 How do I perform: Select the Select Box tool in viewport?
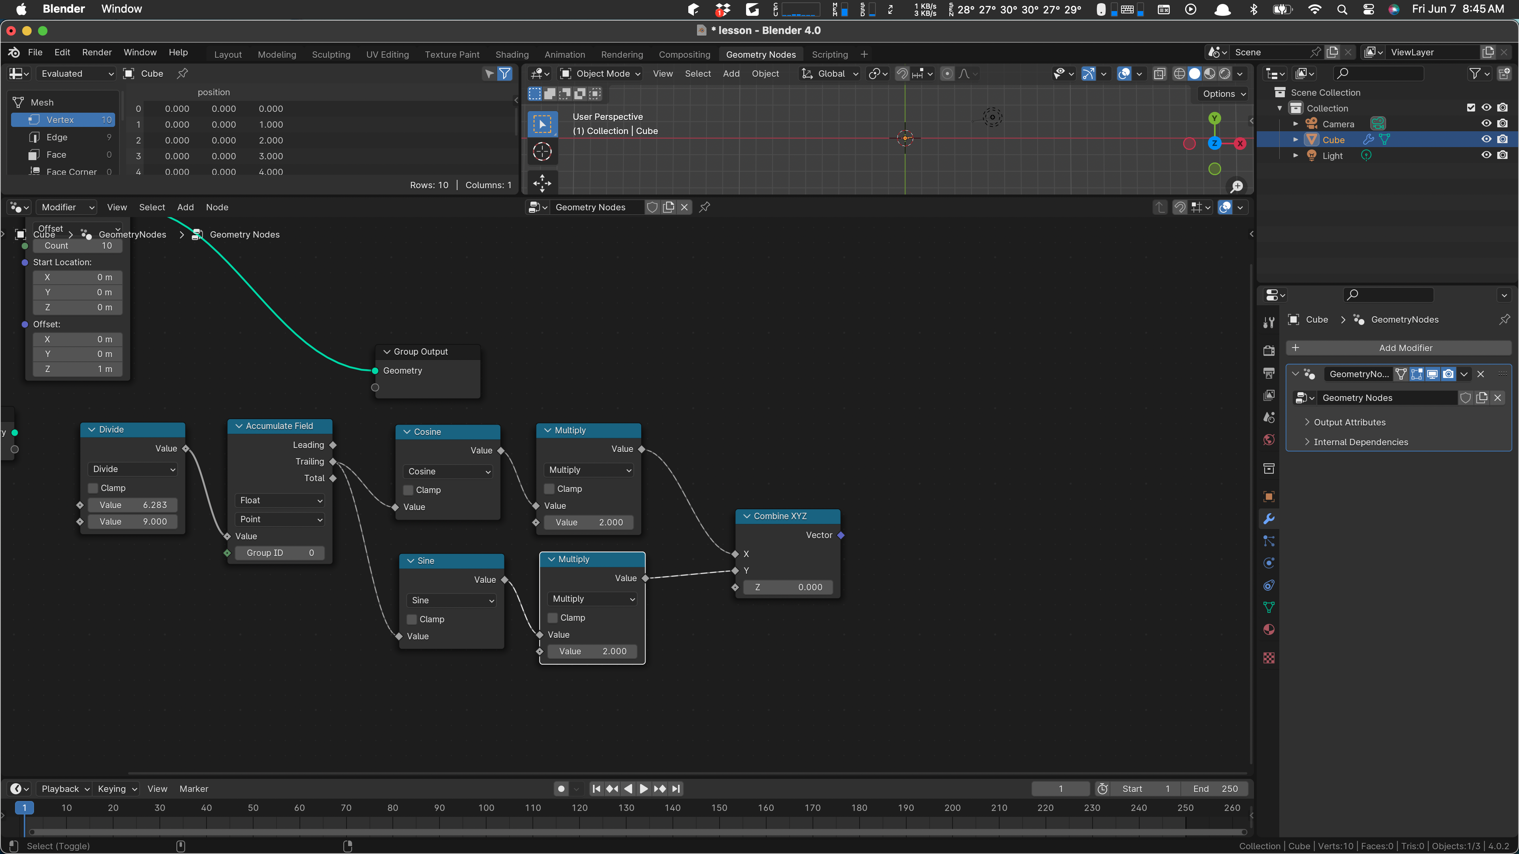(x=542, y=125)
